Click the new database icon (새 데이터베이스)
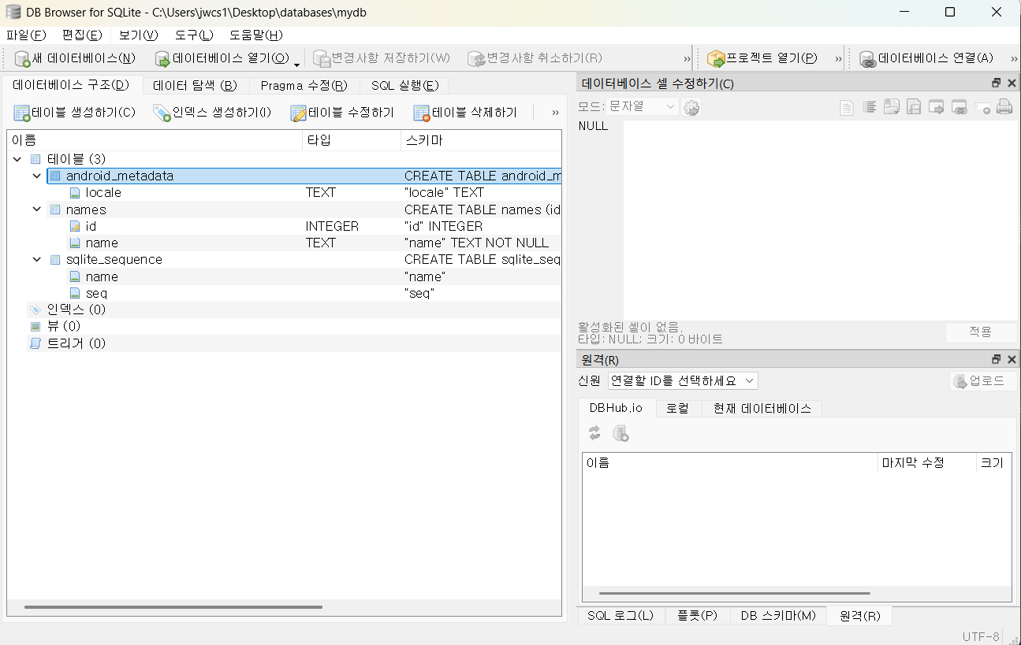Image resolution: width=1021 pixels, height=645 pixels. (22, 58)
